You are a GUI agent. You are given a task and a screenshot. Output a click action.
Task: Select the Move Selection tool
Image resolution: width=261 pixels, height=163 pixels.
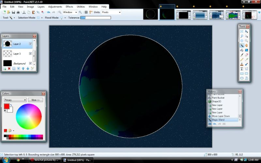(247, 36)
